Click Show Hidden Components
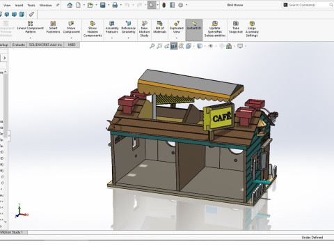Screen dimensions: 334x251 click(93, 29)
